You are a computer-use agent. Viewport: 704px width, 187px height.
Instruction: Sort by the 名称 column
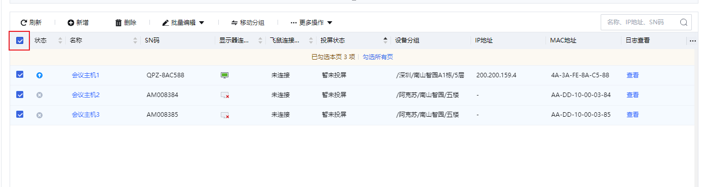click(135, 40)
